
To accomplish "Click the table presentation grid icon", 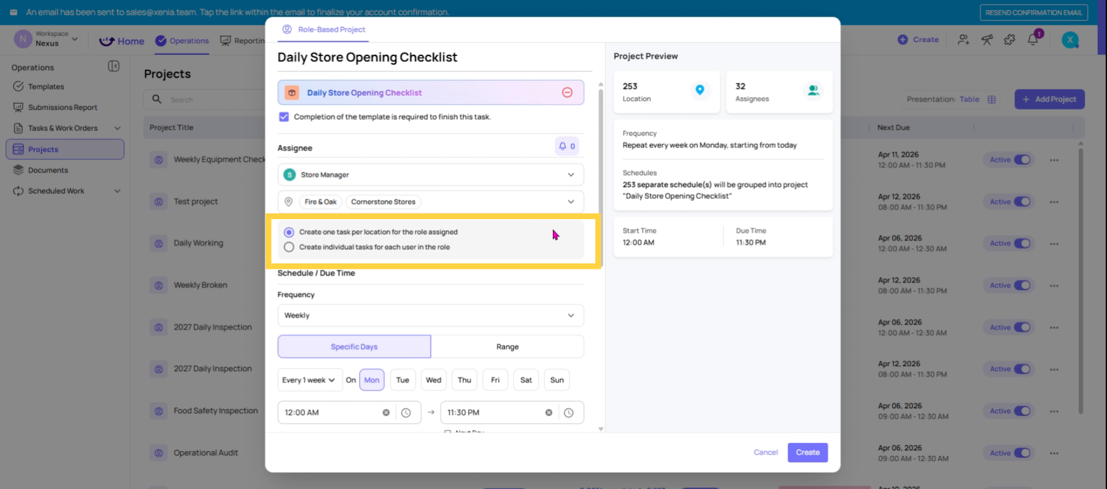I will [x=992, y=99].
